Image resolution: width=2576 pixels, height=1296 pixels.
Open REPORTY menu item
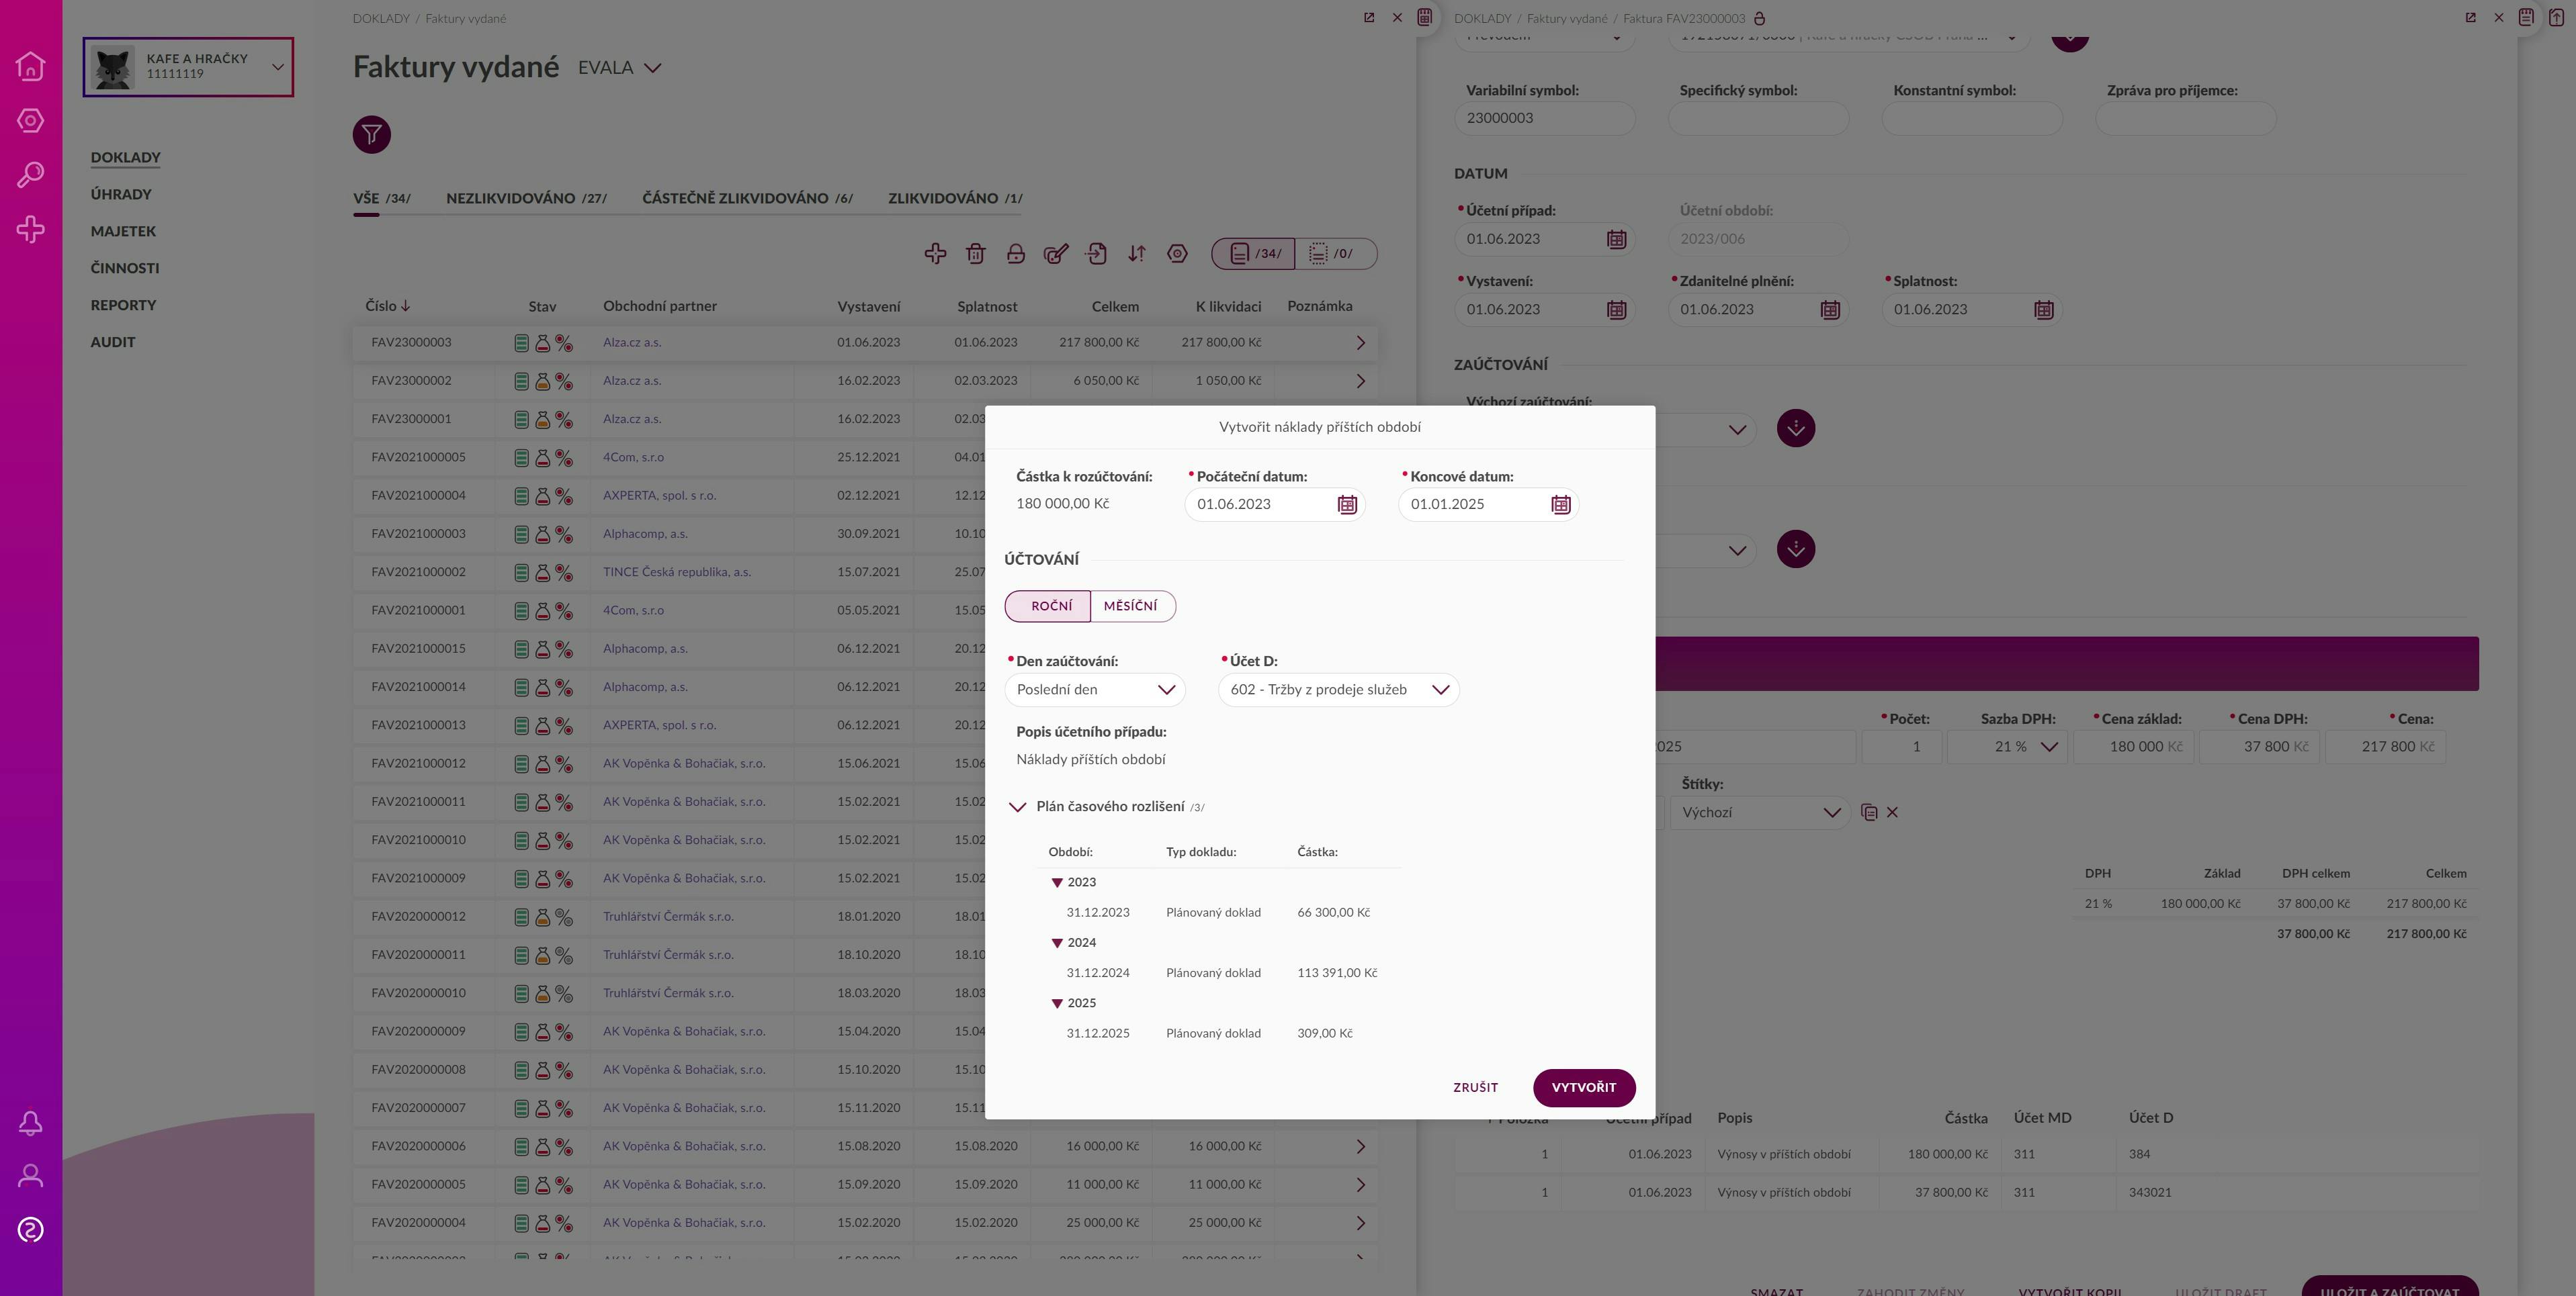point(123,305)
